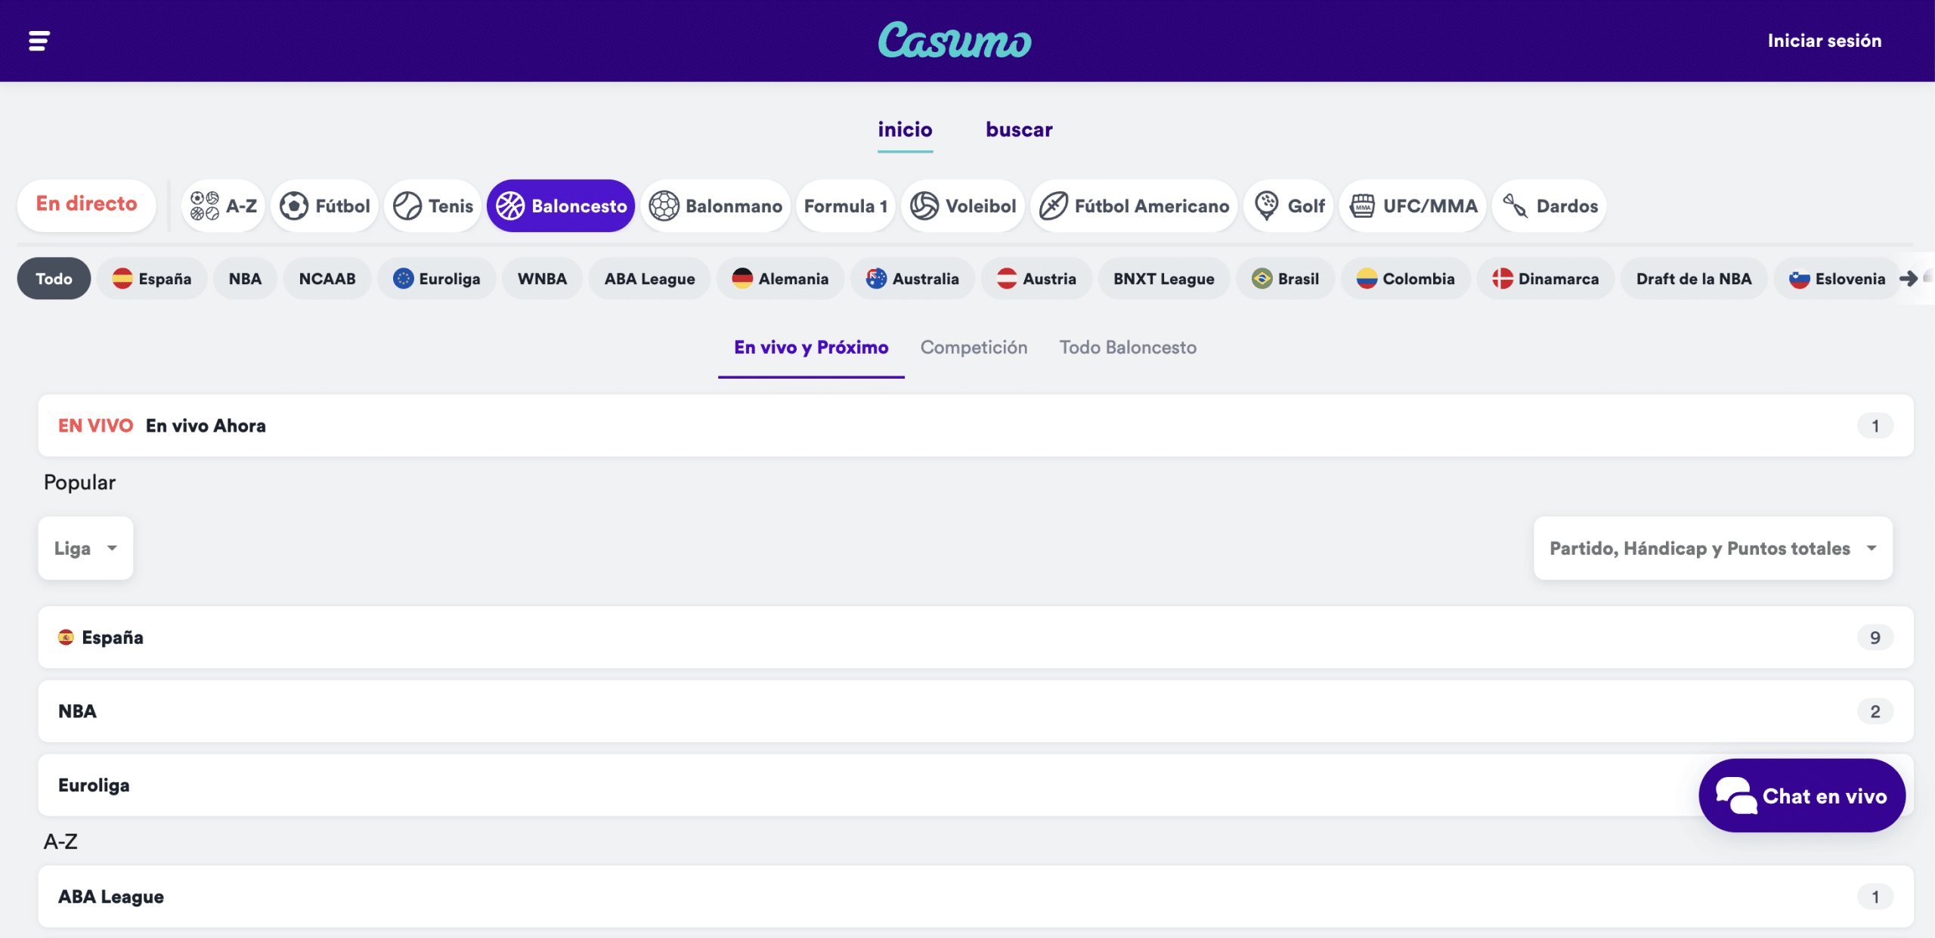Filter by Colombia flag chip
The width and height of the screenshot is (1935, 938).
click(1406, 279)
